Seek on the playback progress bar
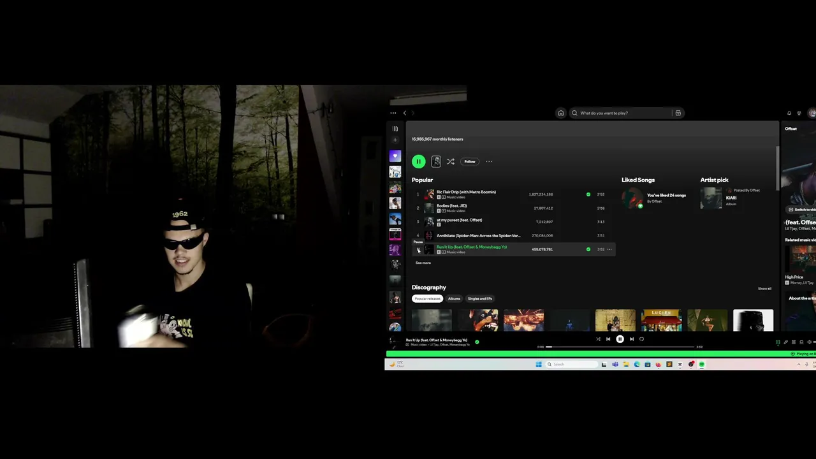 (x=620, y=347)
